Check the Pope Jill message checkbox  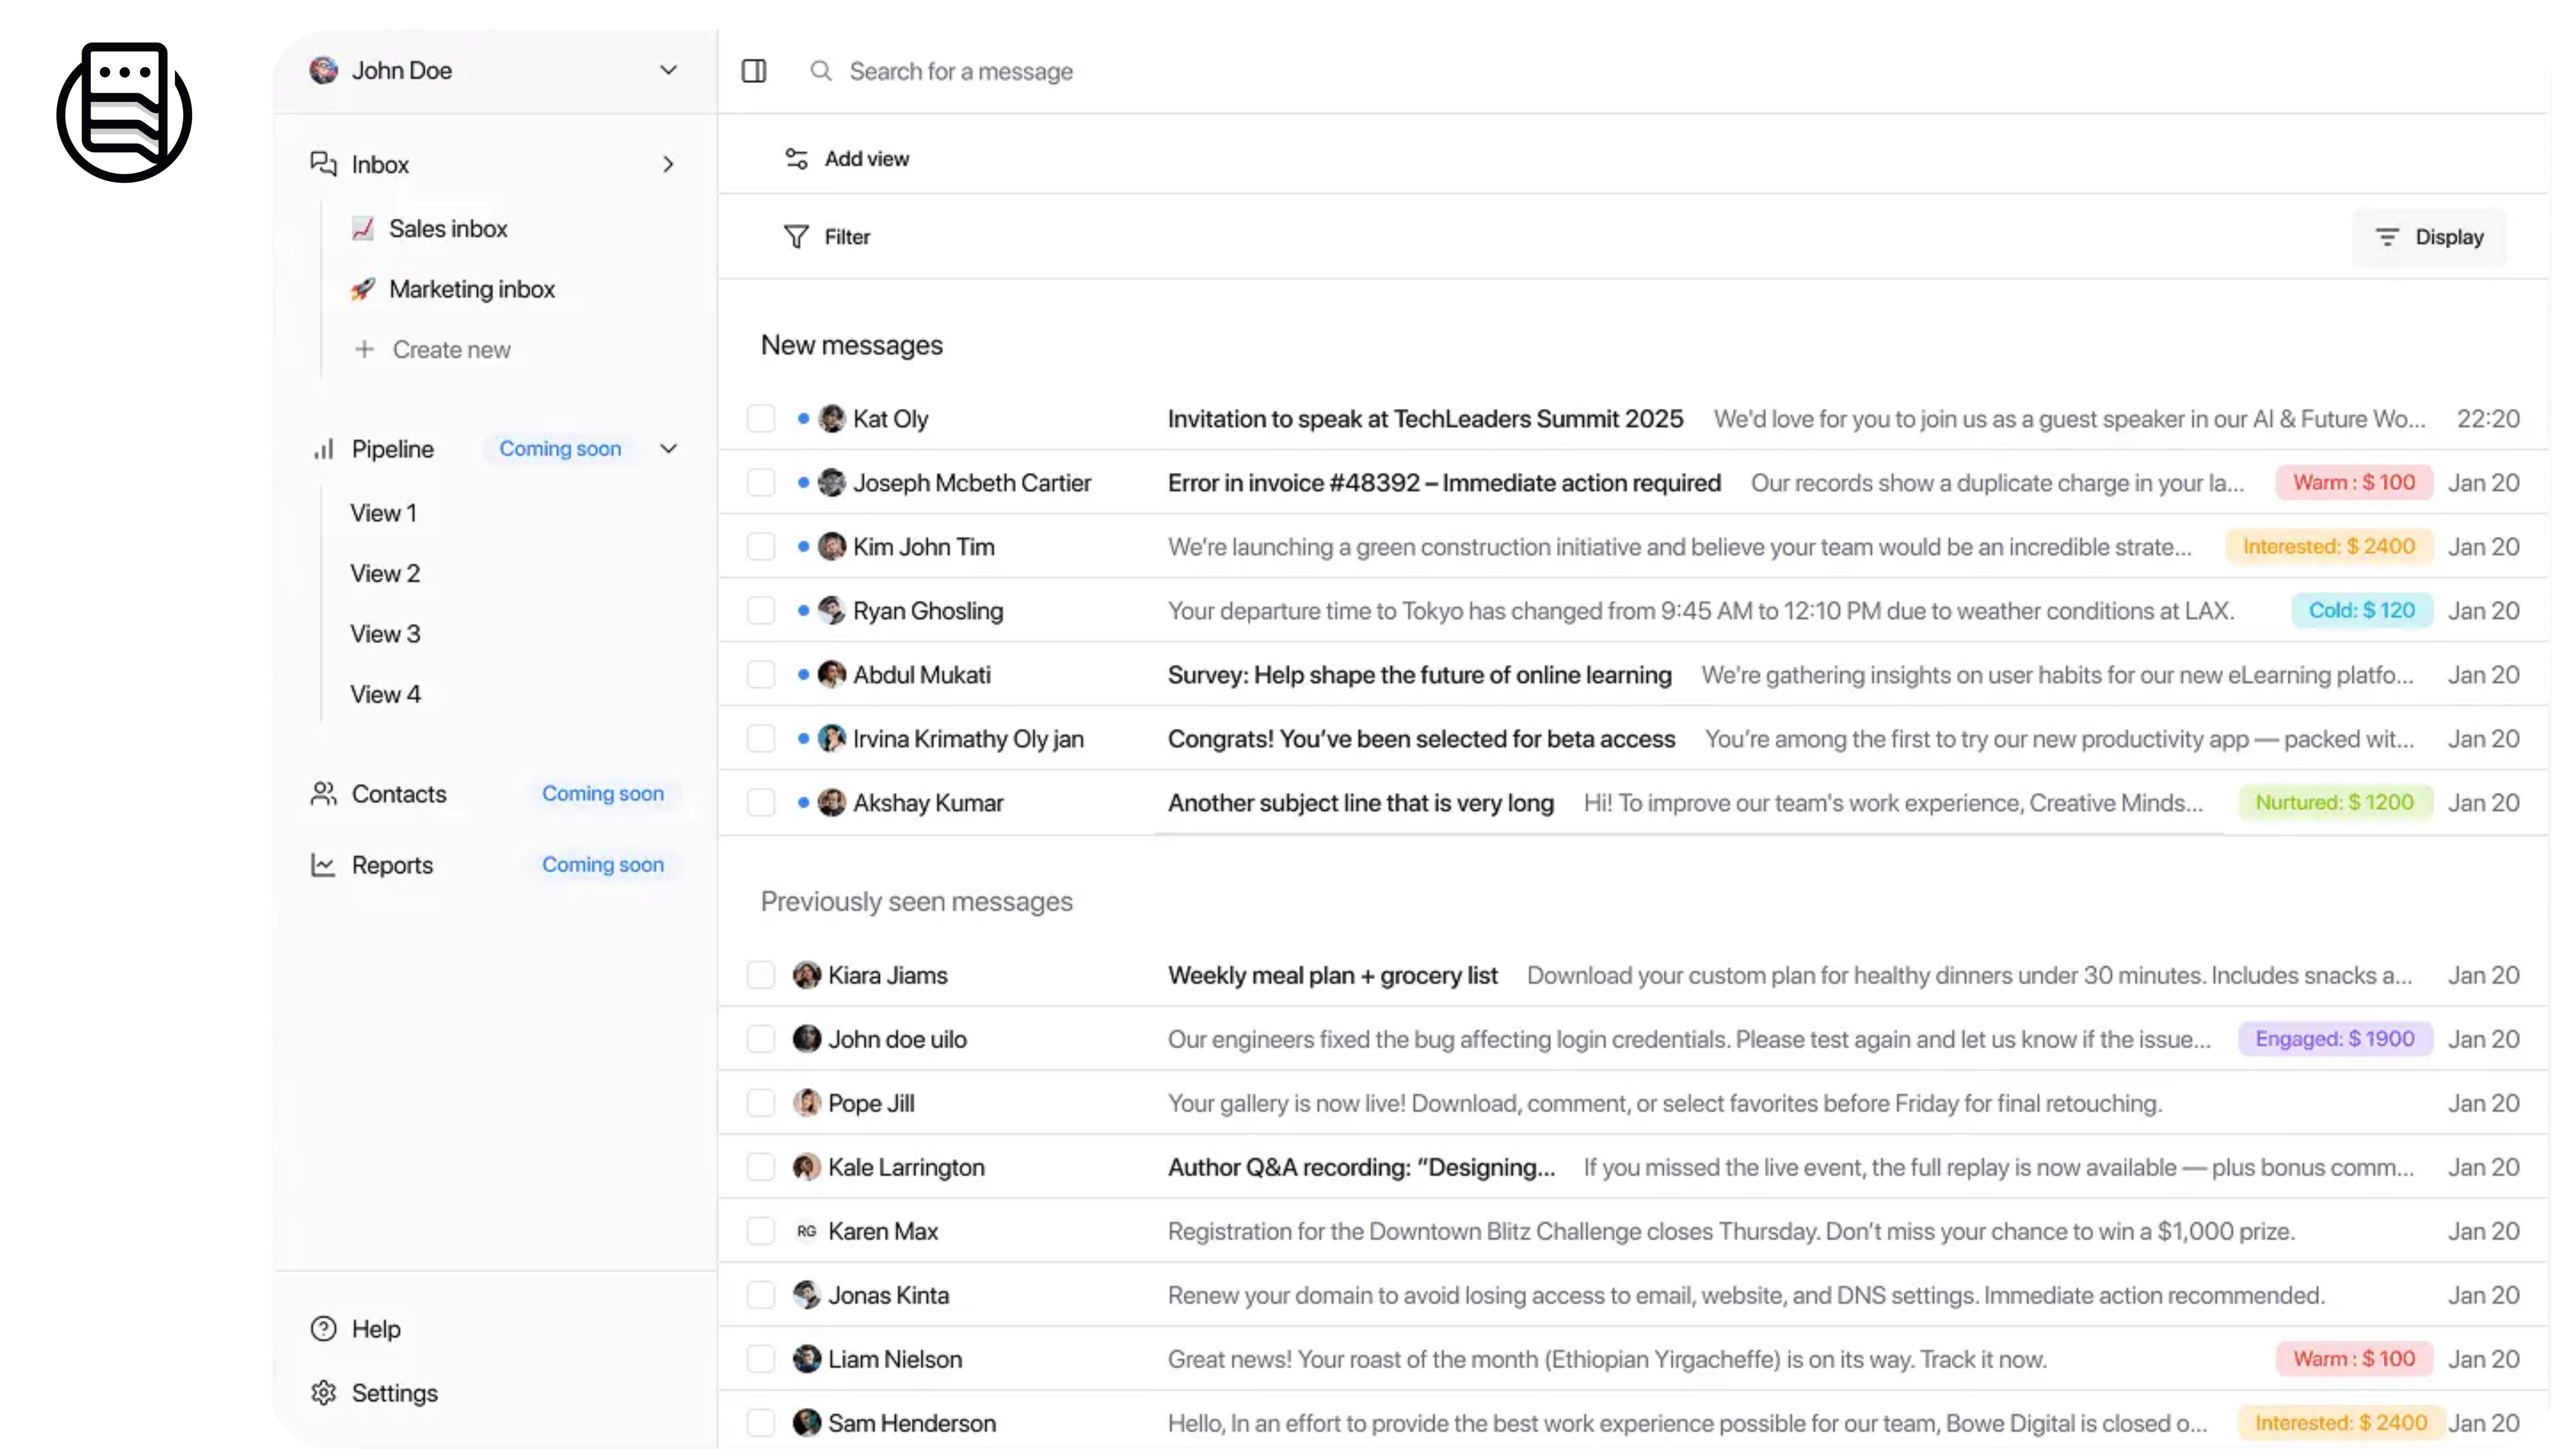click(761, 1103)
